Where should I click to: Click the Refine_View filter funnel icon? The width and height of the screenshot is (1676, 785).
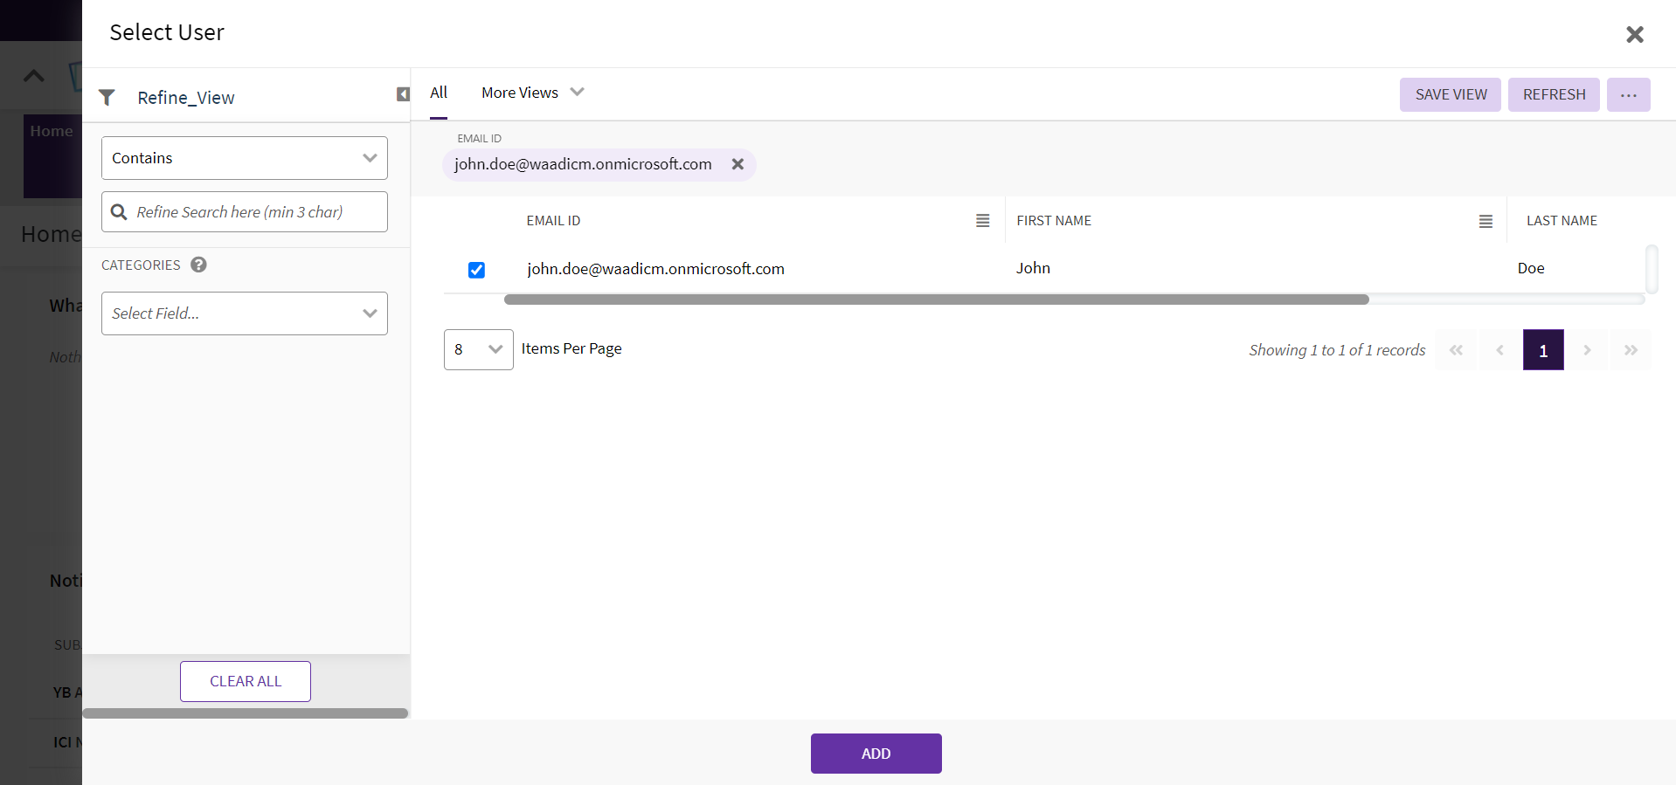click(x=107, y=98)
